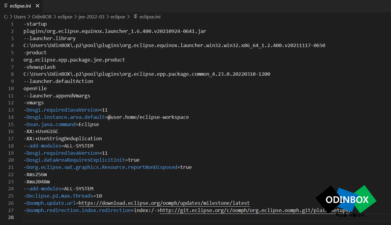The image size is (391, 225).
Task: Click the -Dsun.java.command=Eclipse line
Action: tap(61, 124)
